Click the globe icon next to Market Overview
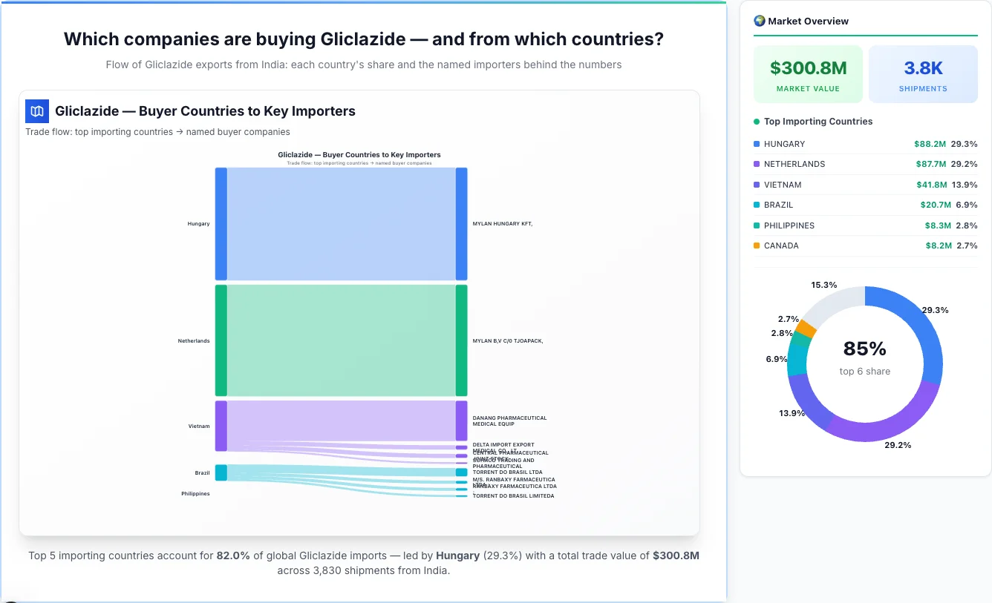The width and height of the screenshot is (992, 603). click(759, 21)
